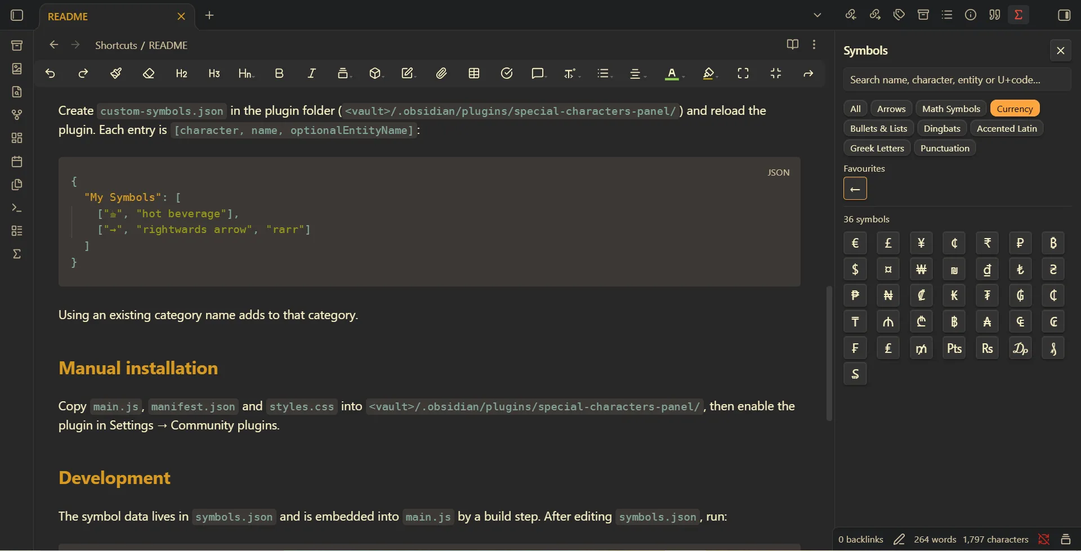Open terminal command icon in left ribbon
The image size is (1081, 551).
(17, 208)
